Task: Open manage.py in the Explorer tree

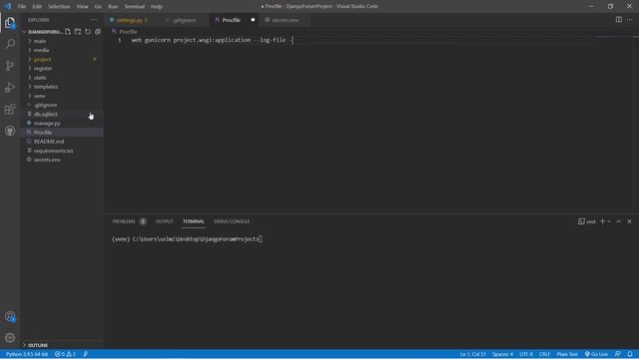Action: click(x=47, y=123)
